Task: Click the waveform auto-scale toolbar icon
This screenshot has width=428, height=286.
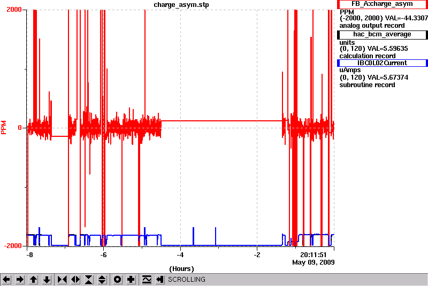Action: pyautogui.click(x=147, y=280)
